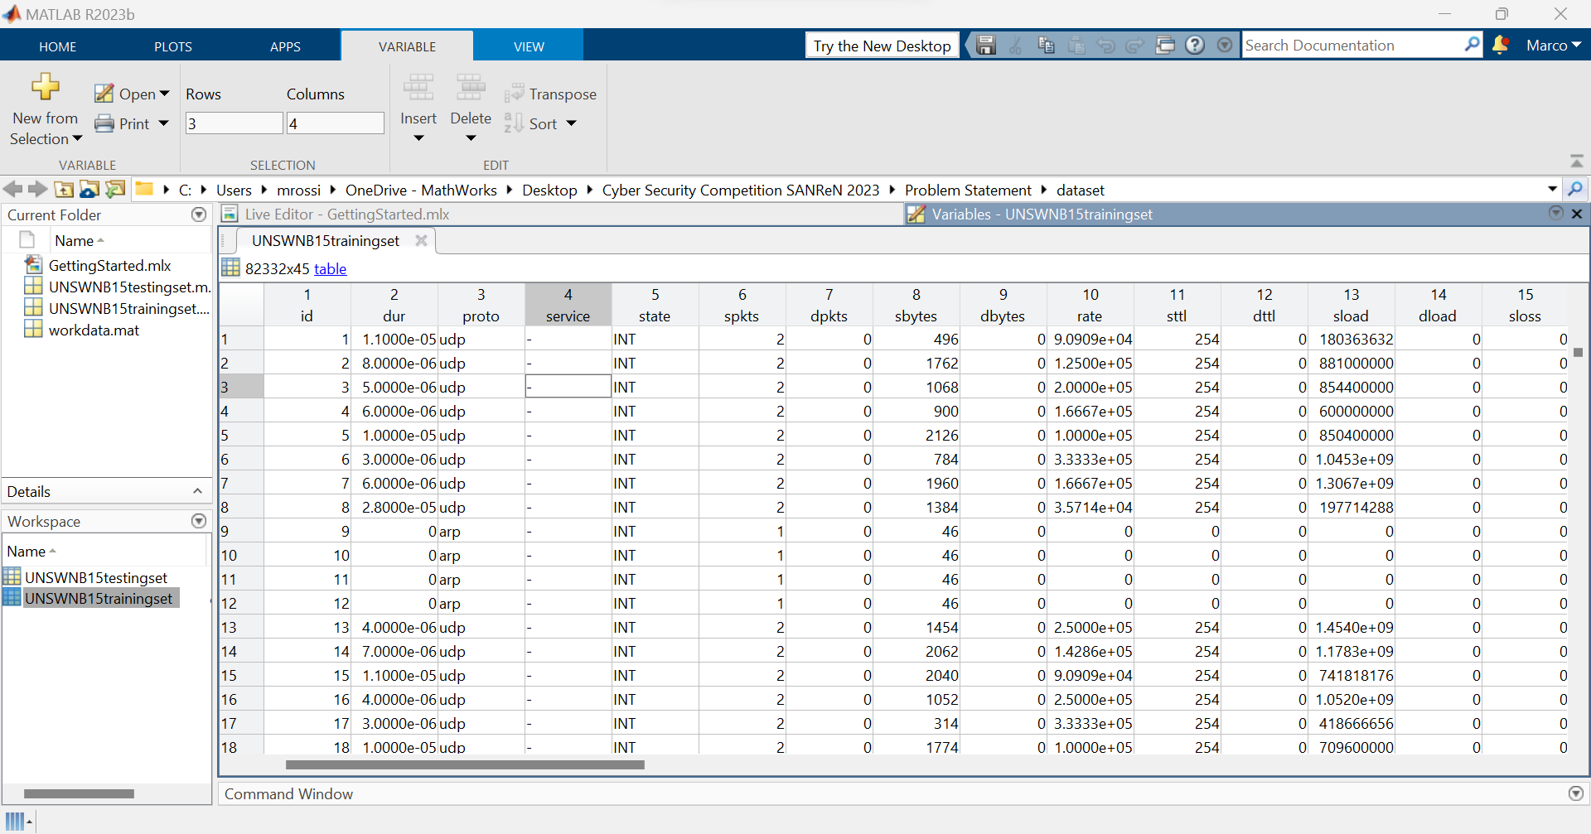
Task: Click GettingStarted.mlx file icon
Action: [x=33, y=264]
